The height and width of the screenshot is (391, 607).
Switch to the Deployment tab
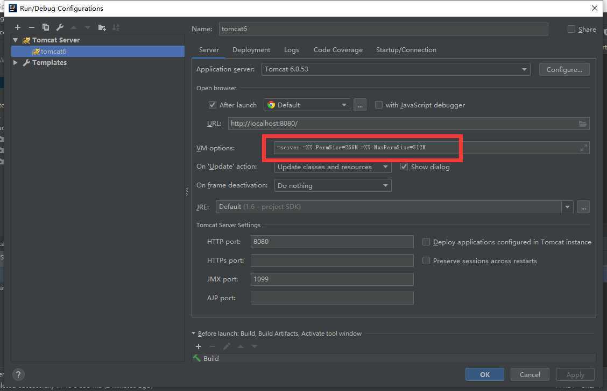tap(251, 50)
